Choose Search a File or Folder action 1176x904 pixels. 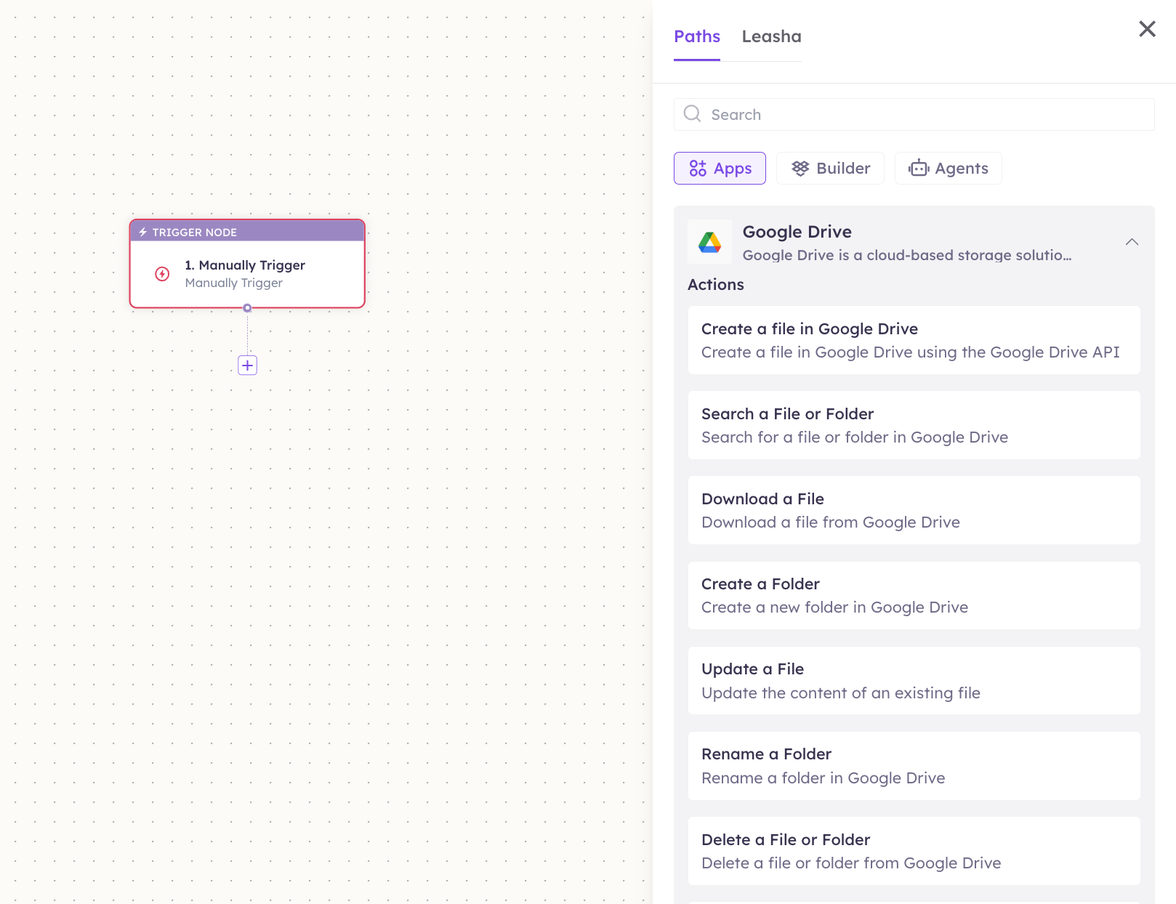[x=914, y=425]
